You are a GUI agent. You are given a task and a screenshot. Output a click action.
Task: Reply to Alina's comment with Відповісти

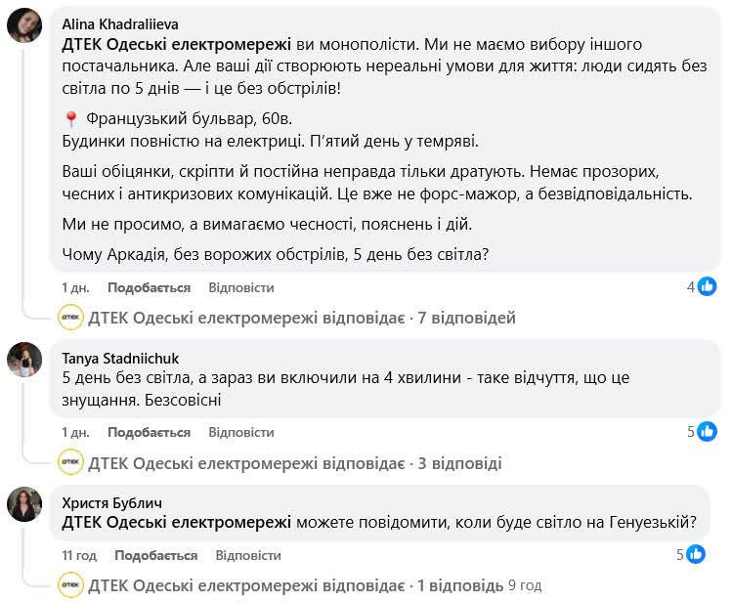point(241,288)
